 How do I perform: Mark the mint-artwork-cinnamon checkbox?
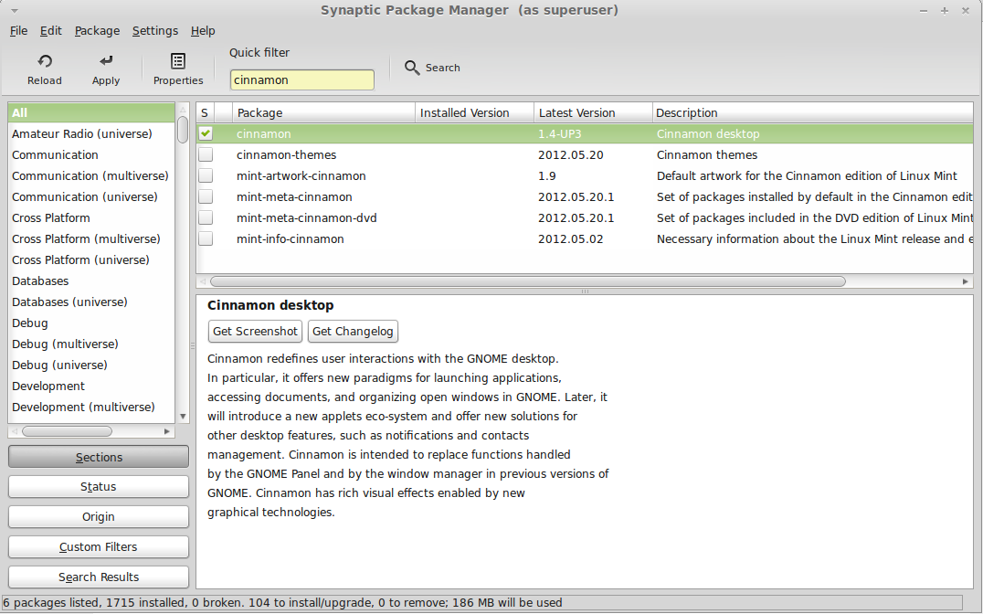[206, 175]
